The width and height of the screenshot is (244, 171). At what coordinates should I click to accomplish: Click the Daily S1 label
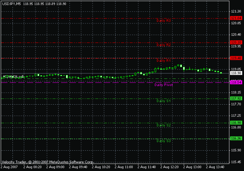(x=164, y=101)
